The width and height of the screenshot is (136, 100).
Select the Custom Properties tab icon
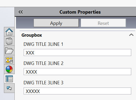coord(9,79)
